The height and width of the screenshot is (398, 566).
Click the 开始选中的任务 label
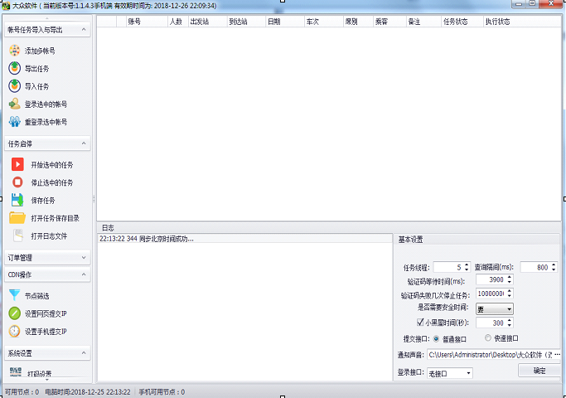click(52, 165)
